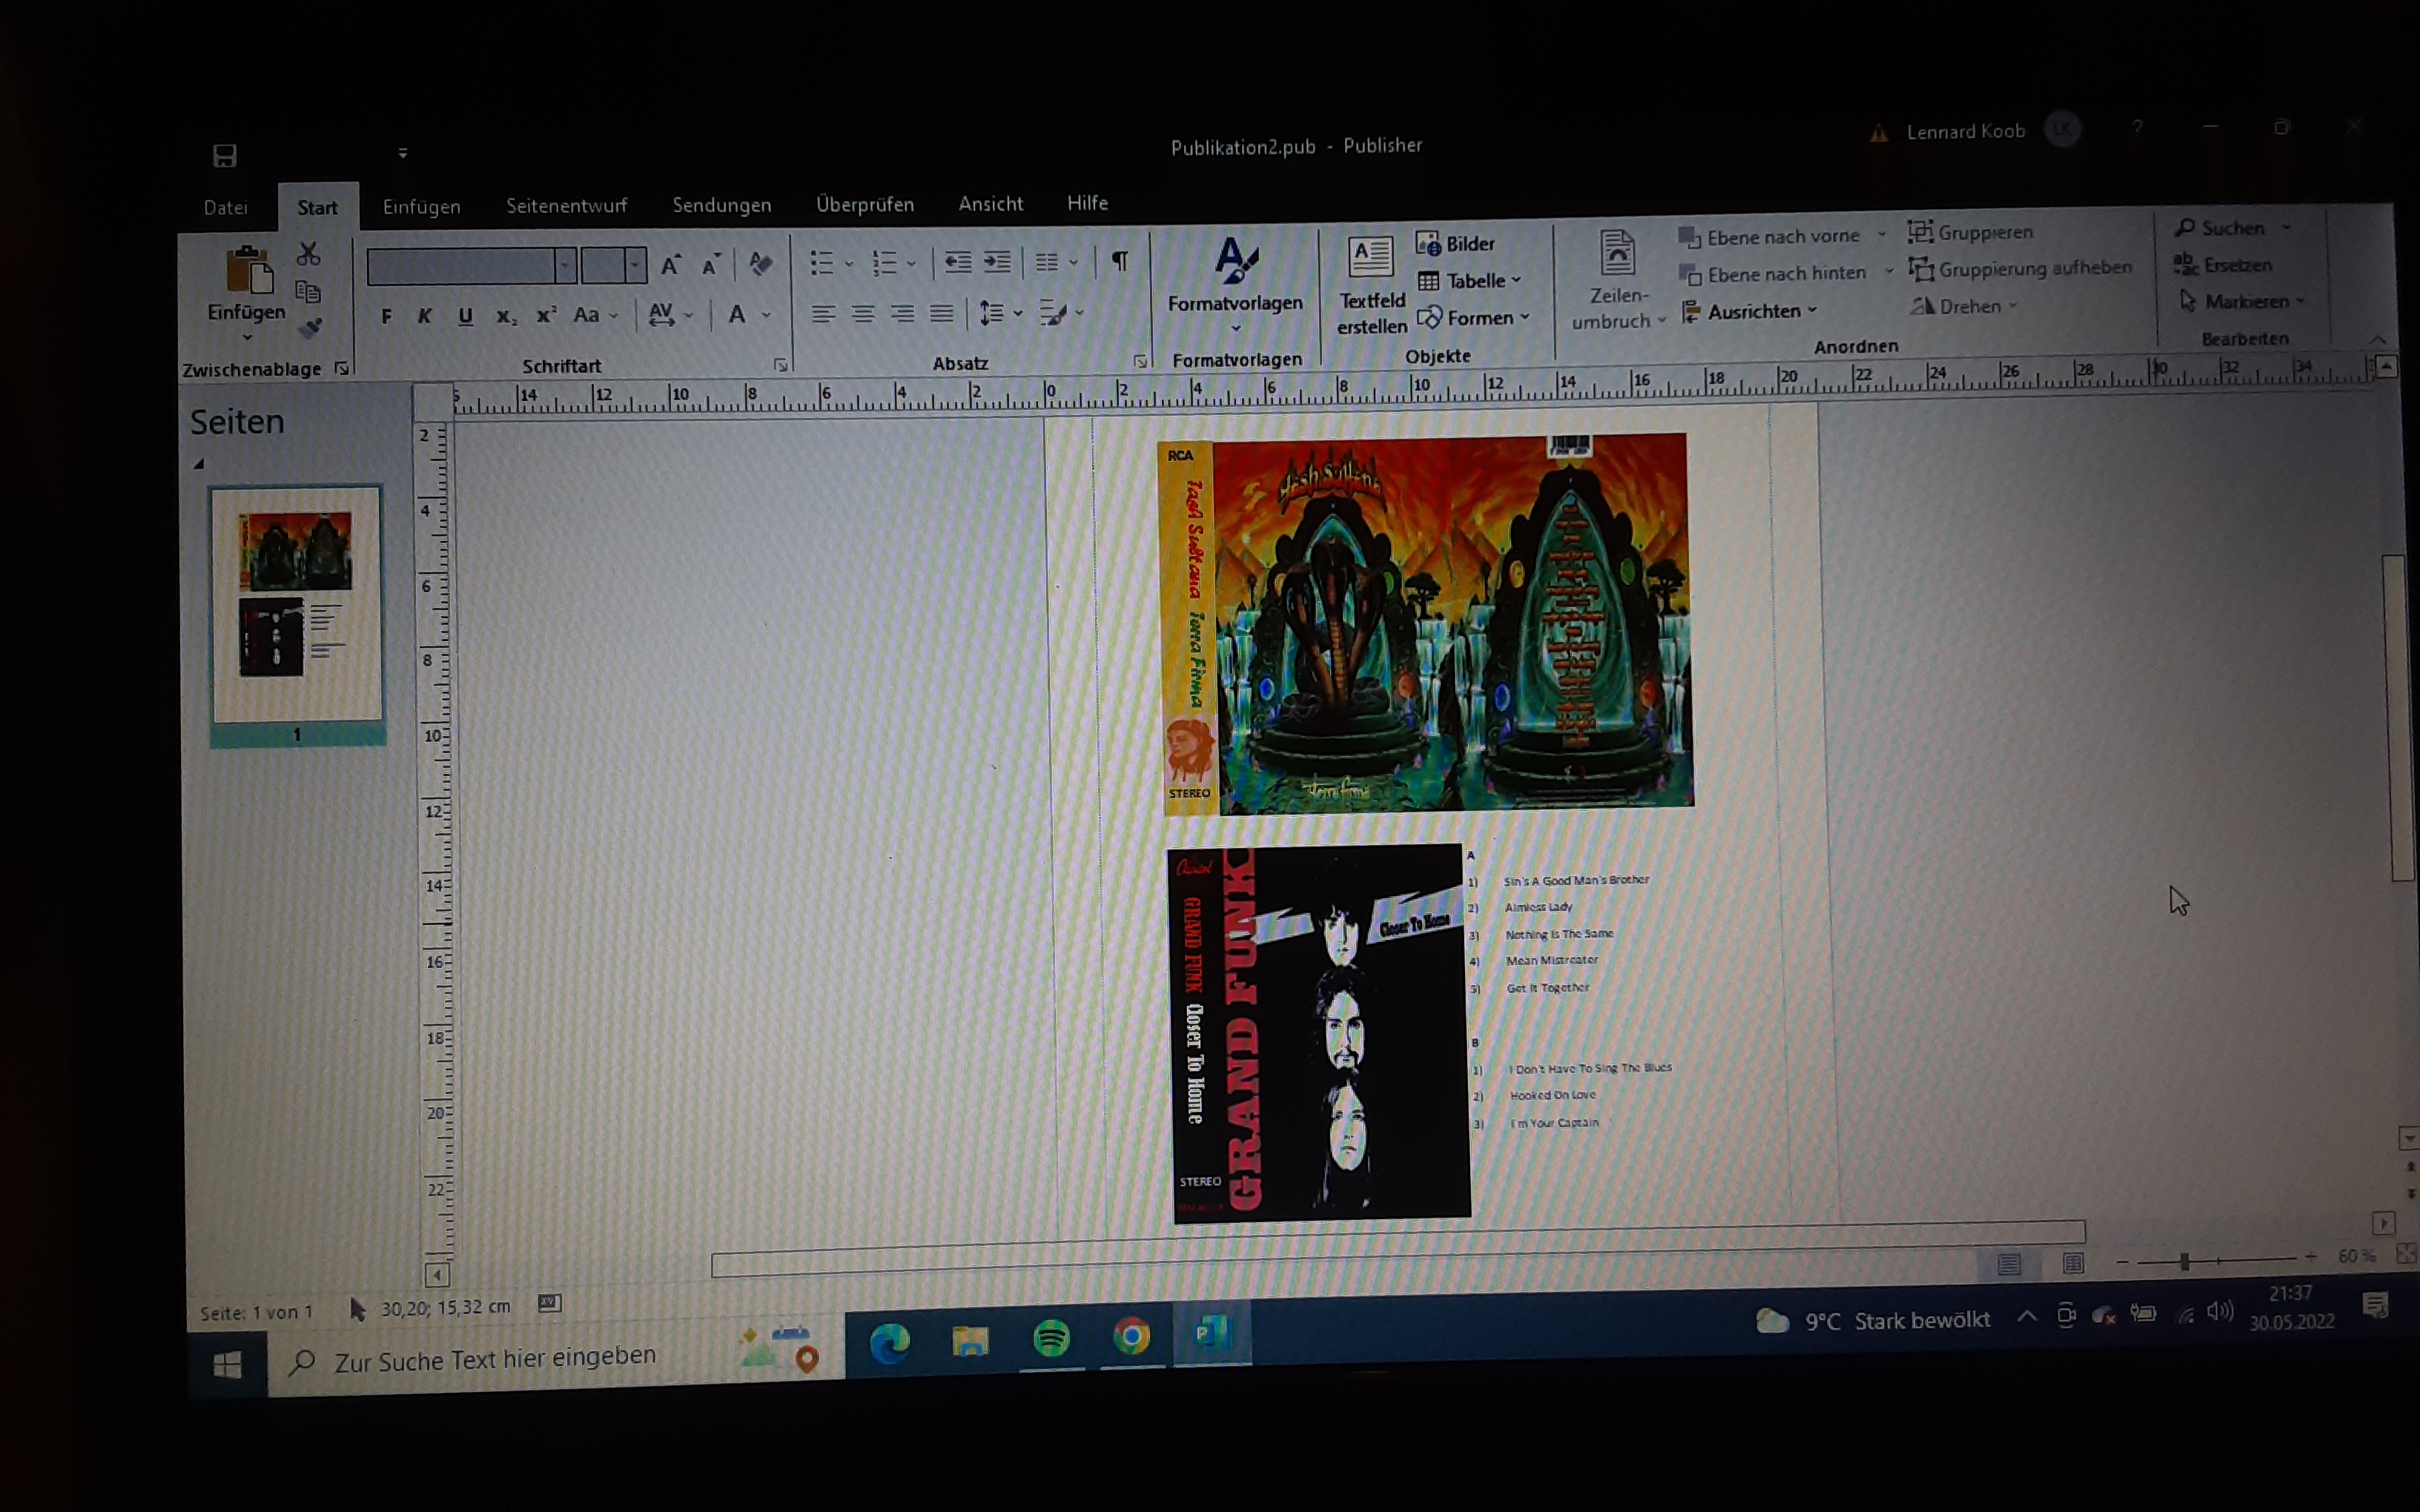Center align text
Screen dimensions: 2420x1512
tap(862, 314)
